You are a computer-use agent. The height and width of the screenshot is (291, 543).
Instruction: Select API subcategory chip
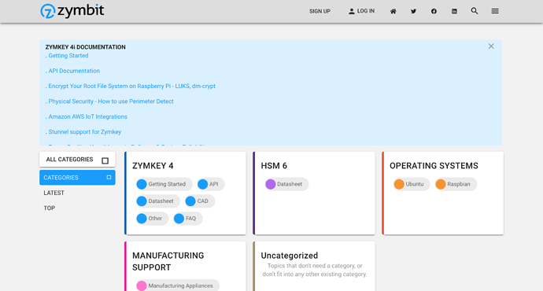click(211, 184)
